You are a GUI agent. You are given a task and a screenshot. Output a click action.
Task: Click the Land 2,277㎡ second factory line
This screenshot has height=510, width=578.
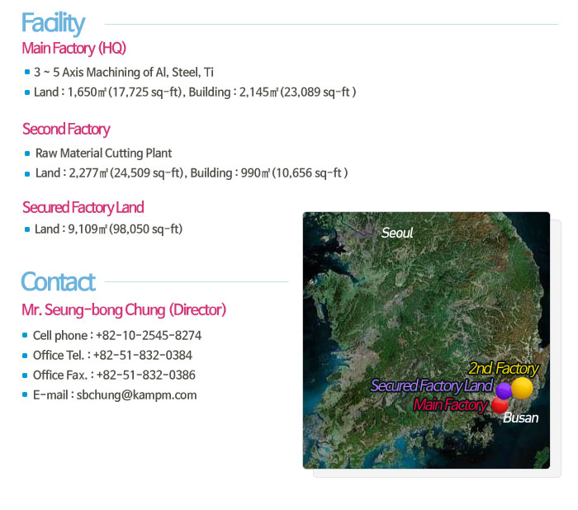(x=192, y=173)
